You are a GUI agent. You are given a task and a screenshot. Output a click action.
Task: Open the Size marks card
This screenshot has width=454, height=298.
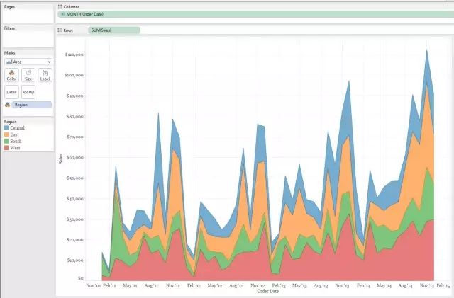pos(28,75)
